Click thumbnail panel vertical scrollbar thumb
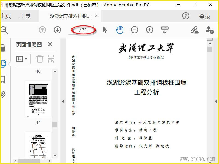 (x=55, y=124)
